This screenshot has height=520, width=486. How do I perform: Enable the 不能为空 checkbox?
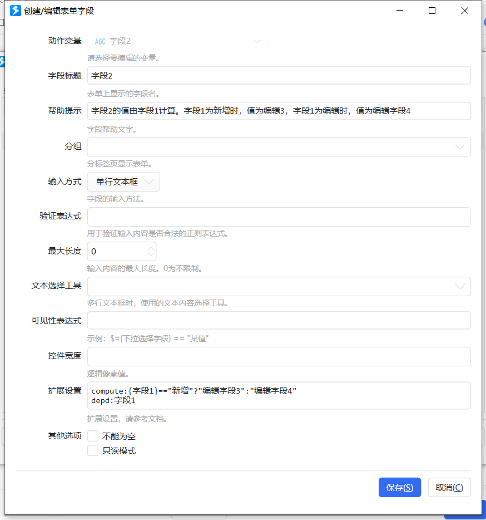(x=93, y=436)
